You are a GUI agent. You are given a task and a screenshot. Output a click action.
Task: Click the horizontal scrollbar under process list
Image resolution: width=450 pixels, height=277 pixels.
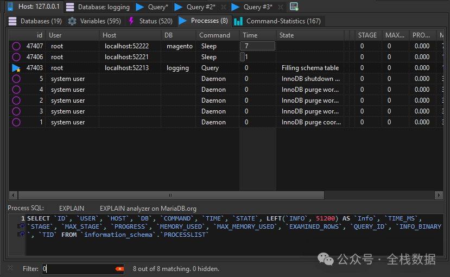pyautogui.click(x=171, y=195)
